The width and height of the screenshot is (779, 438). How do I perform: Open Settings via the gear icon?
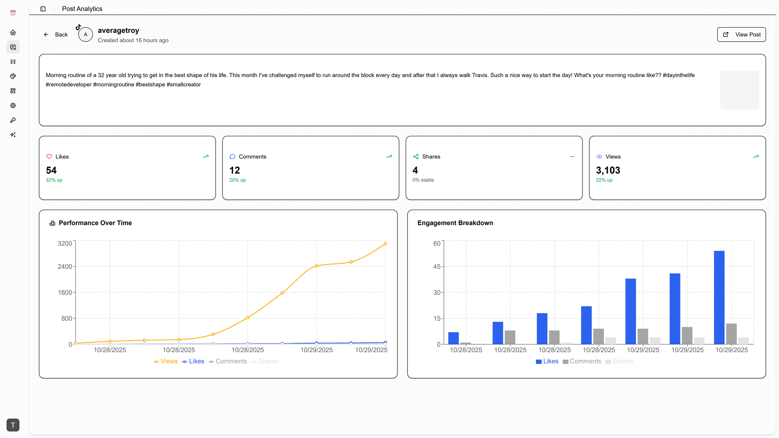coord(13,105)
